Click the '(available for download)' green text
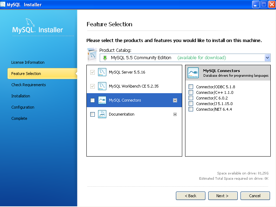276x207 pixels. tap(202, 58)
